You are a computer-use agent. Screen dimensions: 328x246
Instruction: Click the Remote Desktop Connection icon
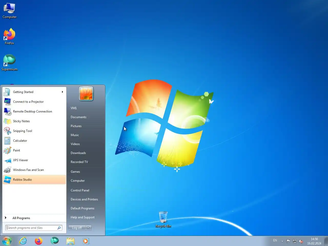7,111
